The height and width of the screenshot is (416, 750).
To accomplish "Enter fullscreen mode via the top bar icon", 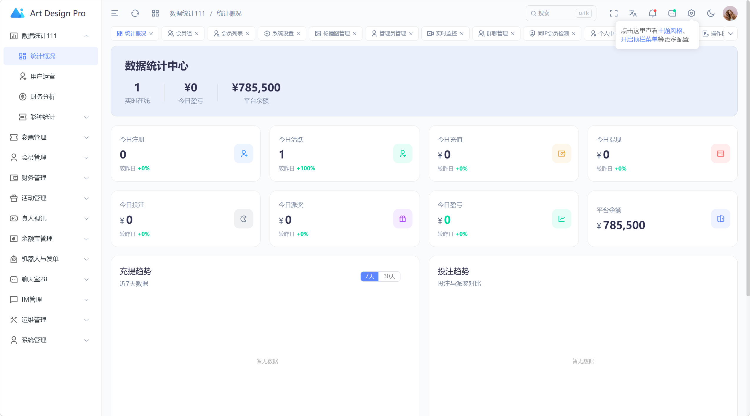I will click(x=613, y=13).
